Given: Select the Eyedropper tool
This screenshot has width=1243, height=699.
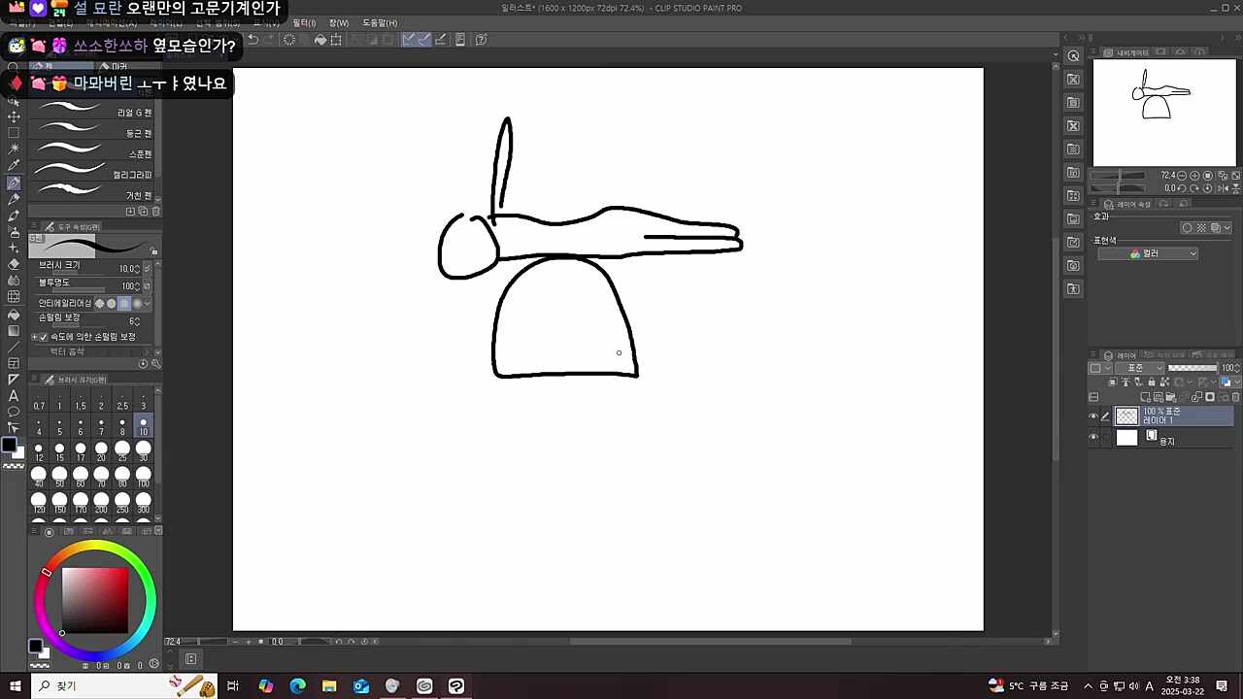Looking at the screenshot, I should pos(14,166).
